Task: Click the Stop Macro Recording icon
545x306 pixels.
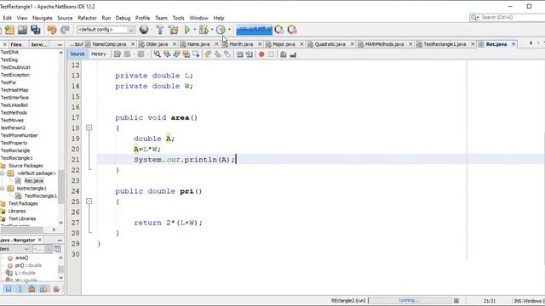Action: [x=271, y=54]
